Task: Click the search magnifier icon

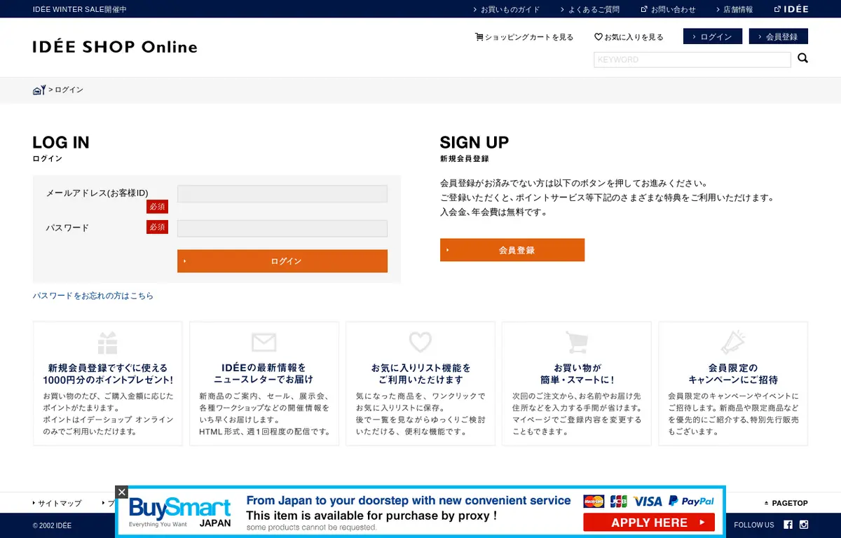Action: tap(802, 58)
